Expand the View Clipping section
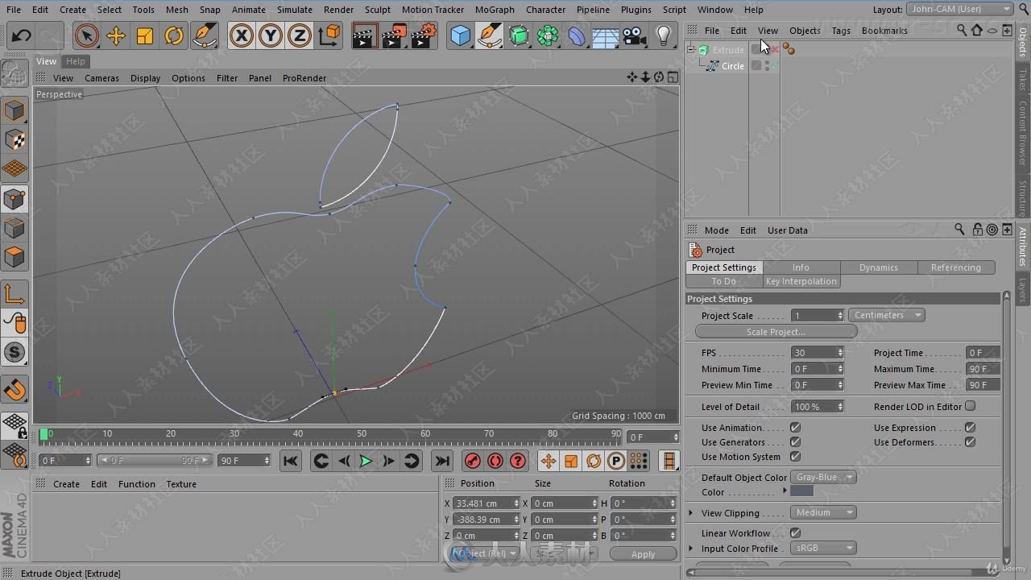The image size is (1031, 580). click(690, 512)
